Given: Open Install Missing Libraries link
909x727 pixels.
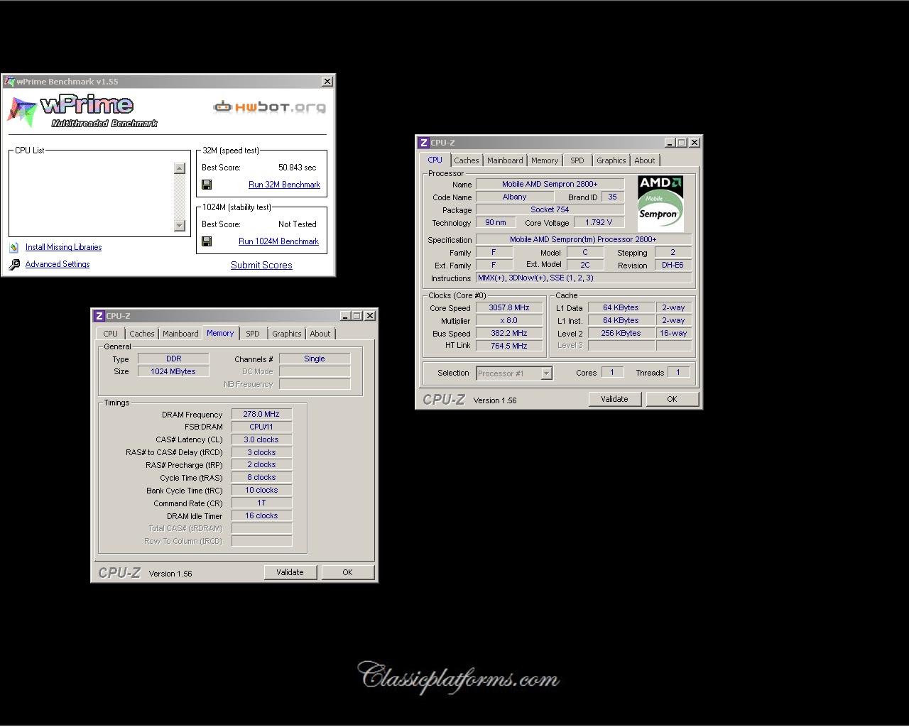Looking at the screenshot, I should (x=63, y=247).
